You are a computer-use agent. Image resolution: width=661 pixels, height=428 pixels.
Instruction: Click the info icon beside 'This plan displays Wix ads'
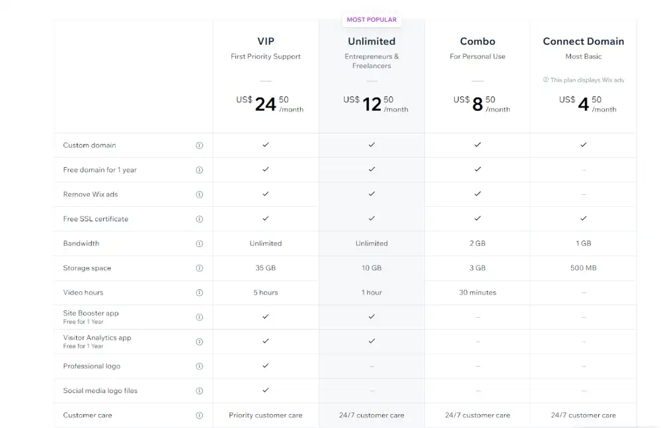546,80
